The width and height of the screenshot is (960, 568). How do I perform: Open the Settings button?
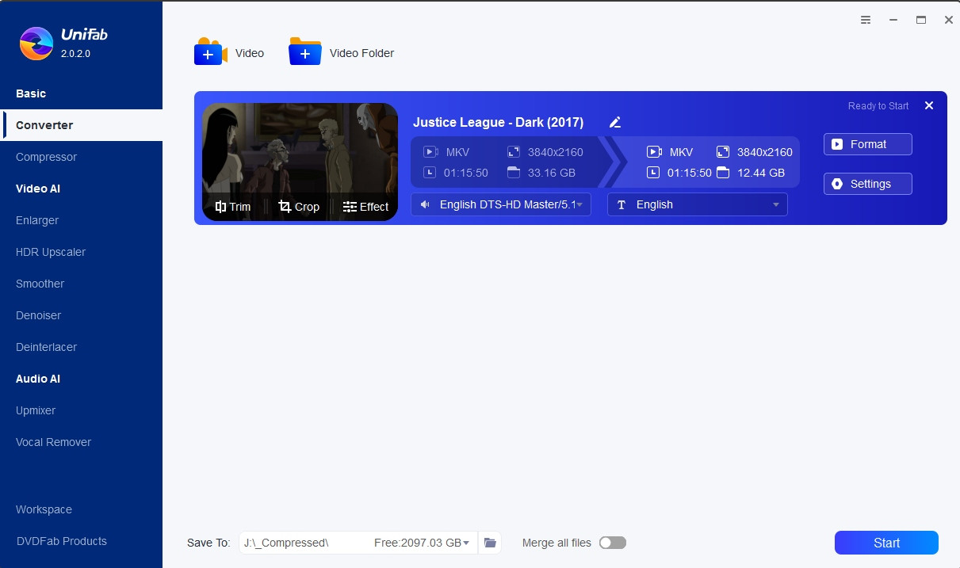pos(868,184)
